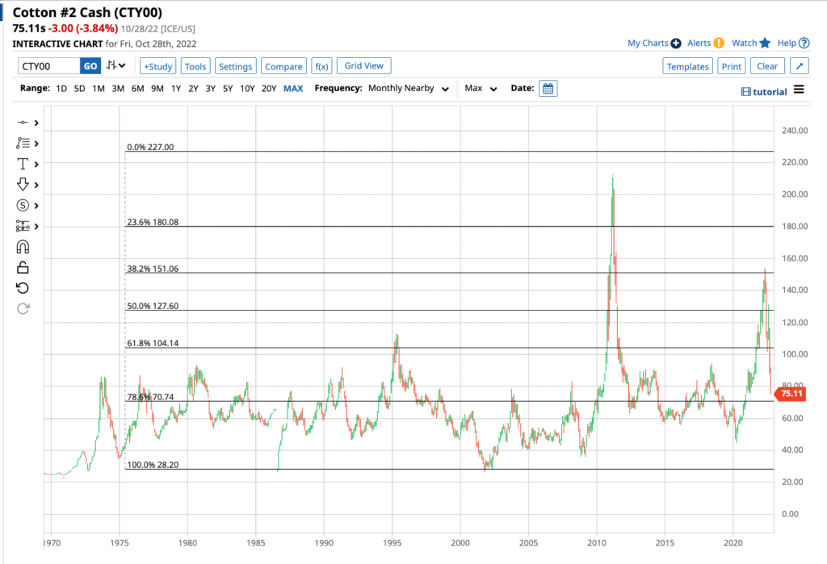827x564 pixels.
Task: Open the Frequency Monthly Nearby dropdown
Action: coord(408,89)
